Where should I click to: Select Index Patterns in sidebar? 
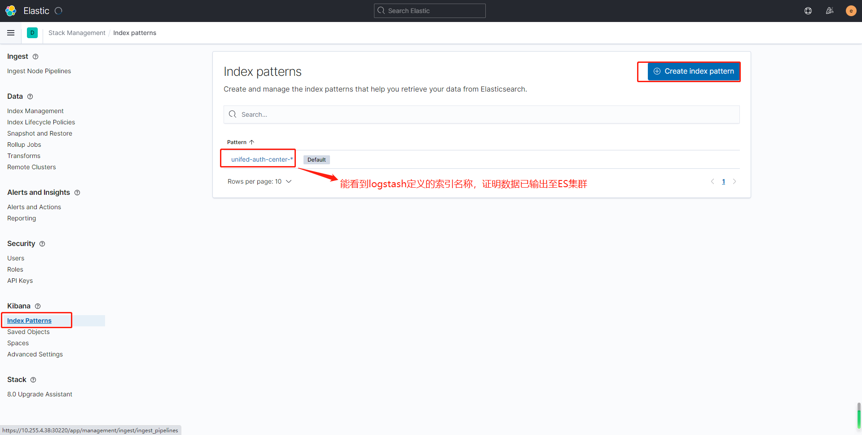[29, 321]
